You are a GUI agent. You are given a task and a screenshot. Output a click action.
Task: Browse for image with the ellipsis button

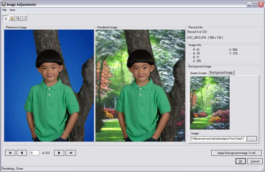pyautogui.click(x=252, y=139)
